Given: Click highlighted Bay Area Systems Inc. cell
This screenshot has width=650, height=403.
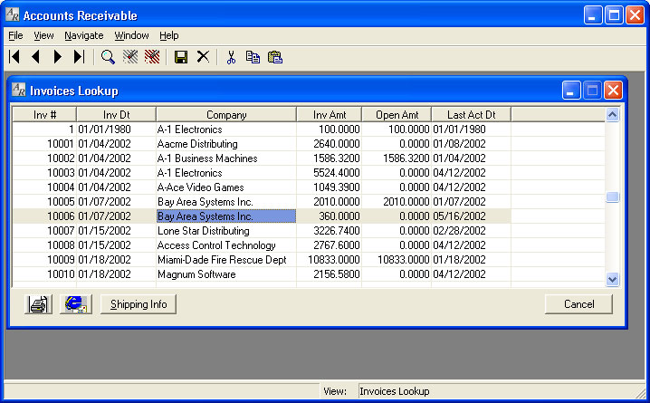Looking at the screenshot, I should point(226,216).
